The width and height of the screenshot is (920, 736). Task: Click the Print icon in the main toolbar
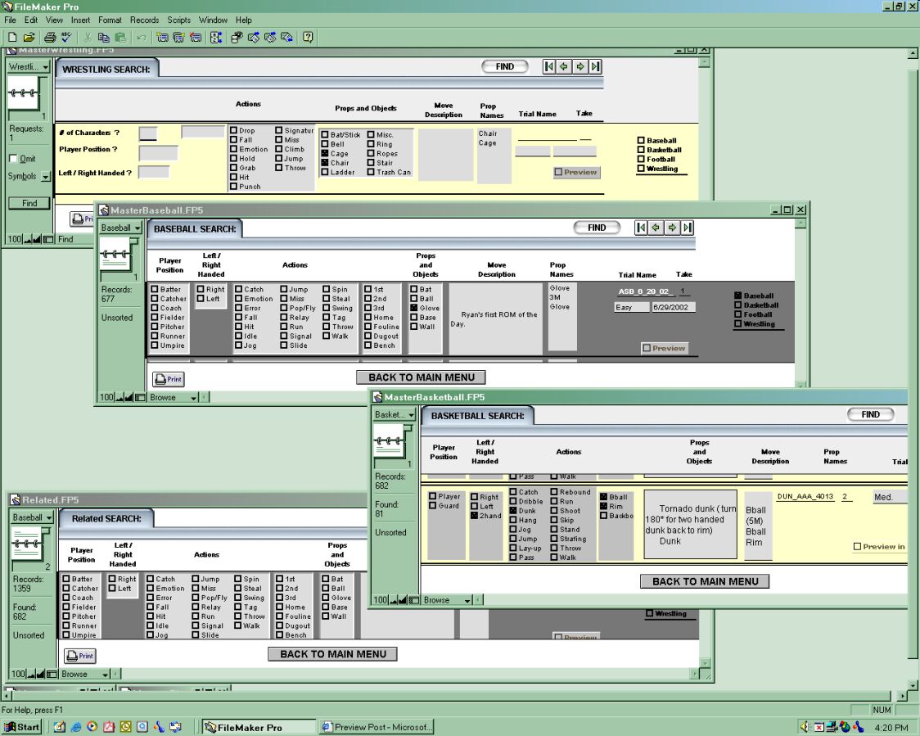49,37
